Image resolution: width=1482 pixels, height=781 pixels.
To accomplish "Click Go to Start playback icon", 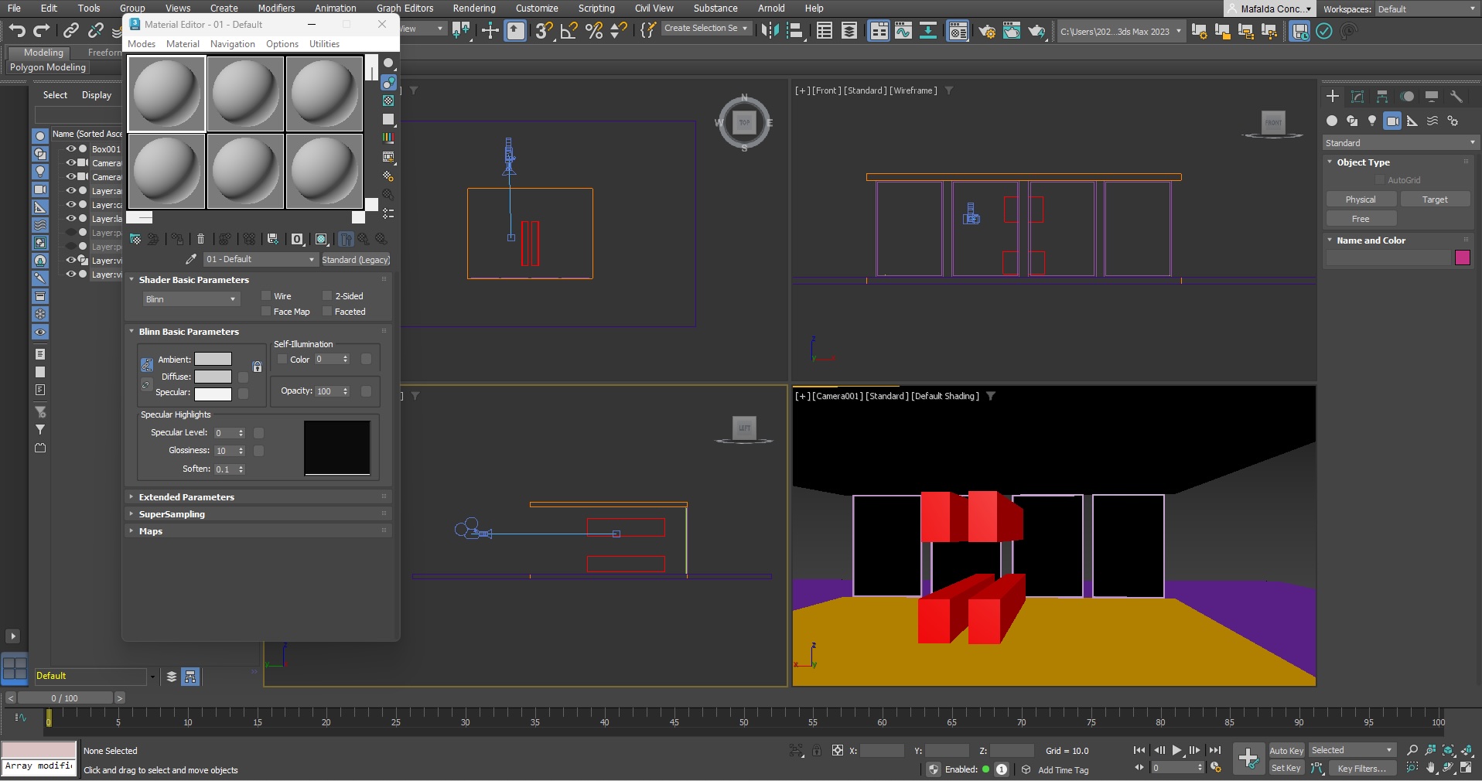I will 1139,750.
